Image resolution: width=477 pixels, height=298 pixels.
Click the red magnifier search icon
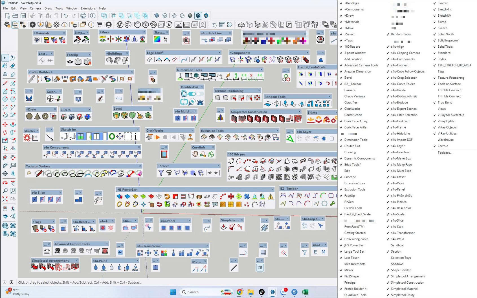[284, 253]
